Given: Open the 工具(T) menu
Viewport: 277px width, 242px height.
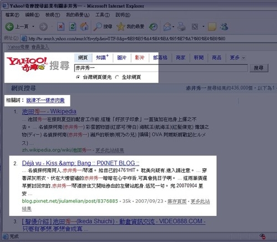Looking at the screenshot, I should click(x=103, y=15).
